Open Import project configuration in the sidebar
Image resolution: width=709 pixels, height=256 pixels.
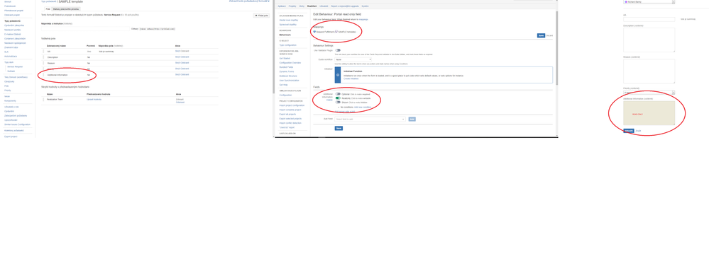point(292,105)
